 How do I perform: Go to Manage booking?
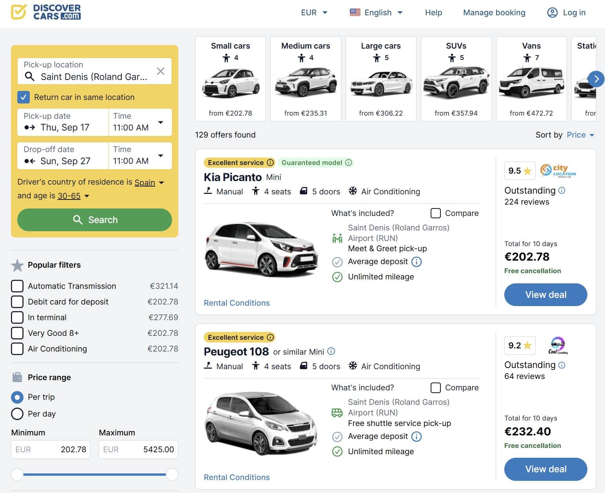[494, 13]
